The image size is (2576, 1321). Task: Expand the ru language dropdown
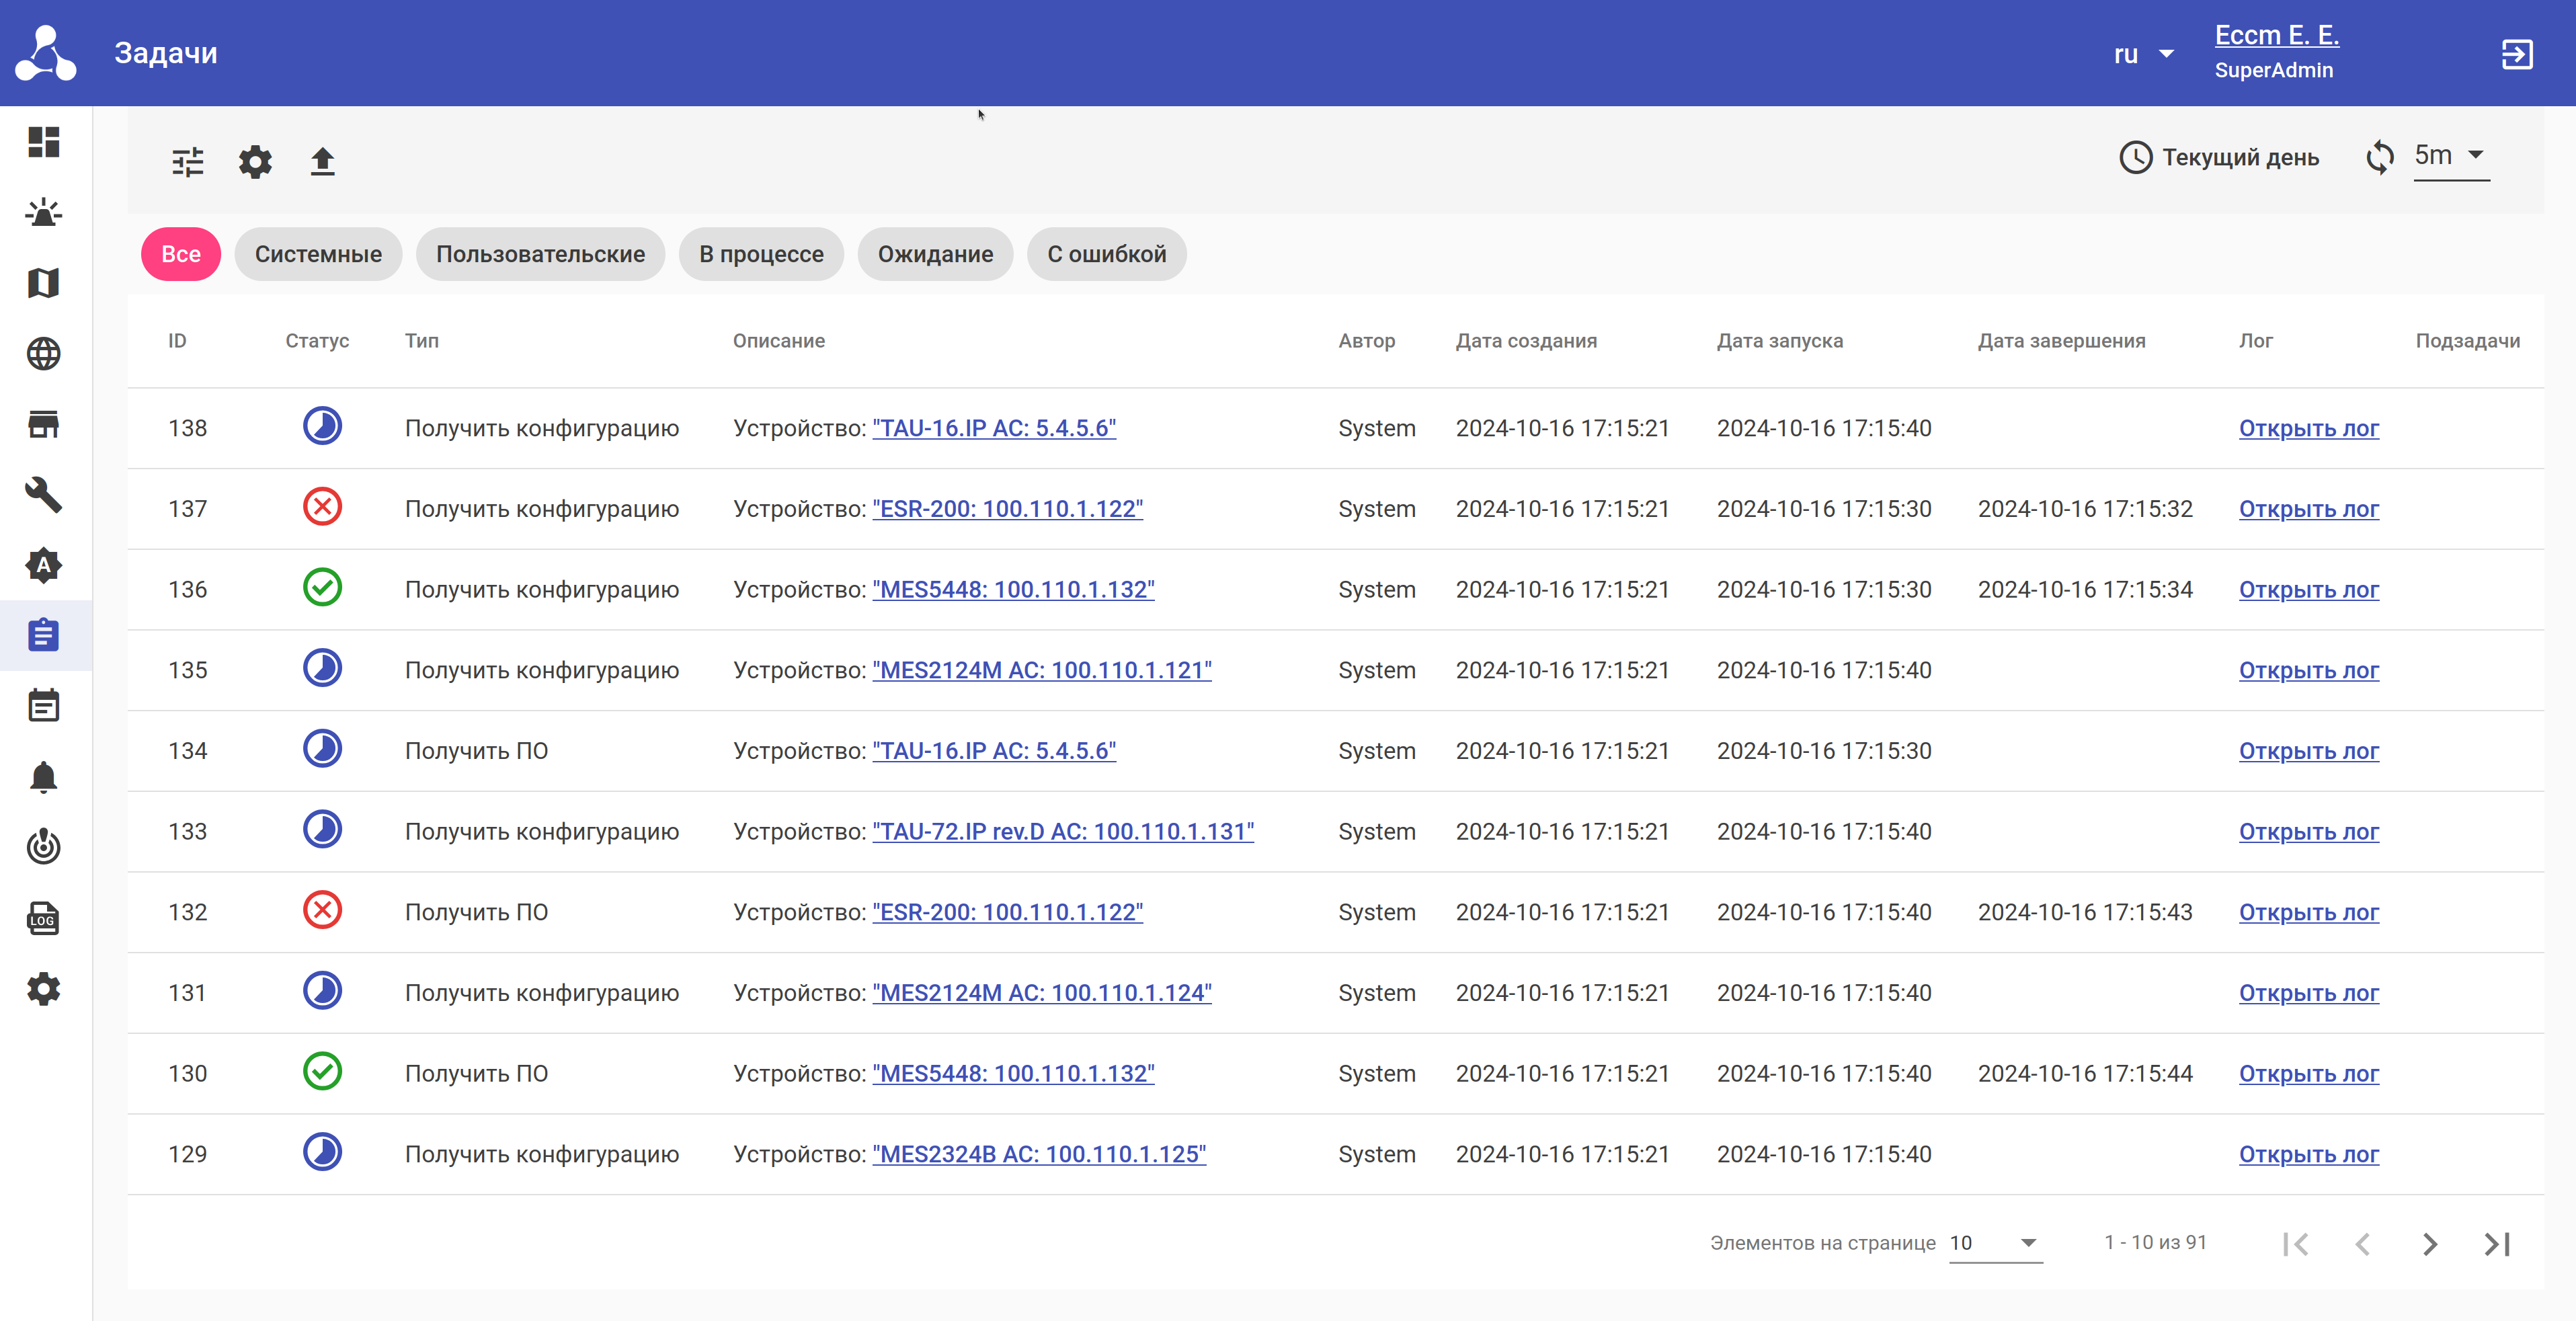[2143, 54]
